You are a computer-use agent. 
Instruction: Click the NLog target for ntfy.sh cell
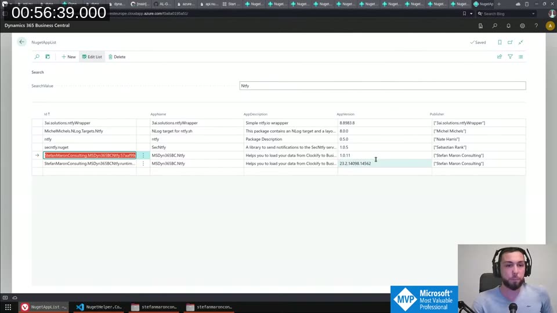coord(197,131)
